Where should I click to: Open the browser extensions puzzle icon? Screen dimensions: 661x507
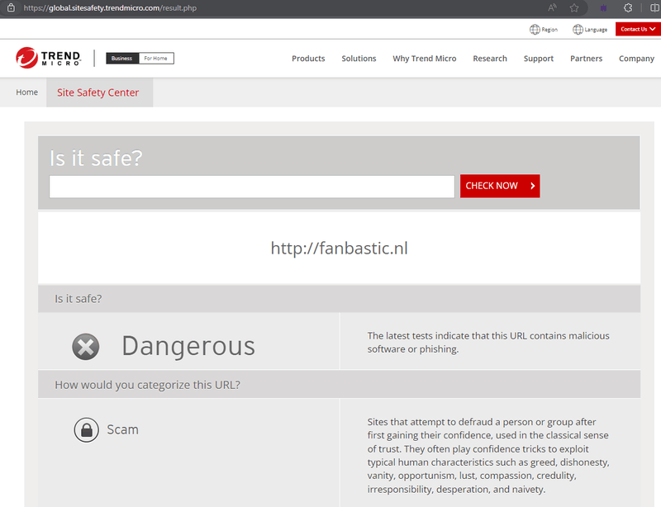[x=628, y=7]
